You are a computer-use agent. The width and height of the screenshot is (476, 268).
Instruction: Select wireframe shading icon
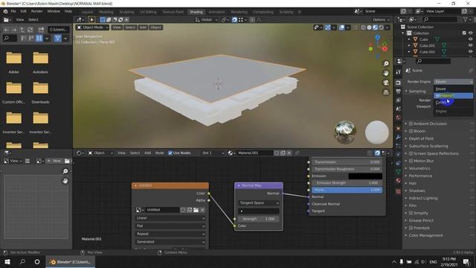point(363,28)
